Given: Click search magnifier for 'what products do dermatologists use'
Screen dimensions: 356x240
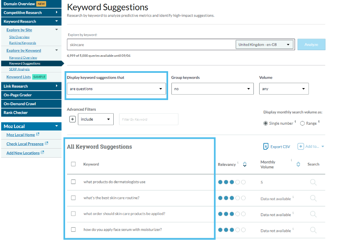Looking at the screenshot, I should (x=313, y=182).
